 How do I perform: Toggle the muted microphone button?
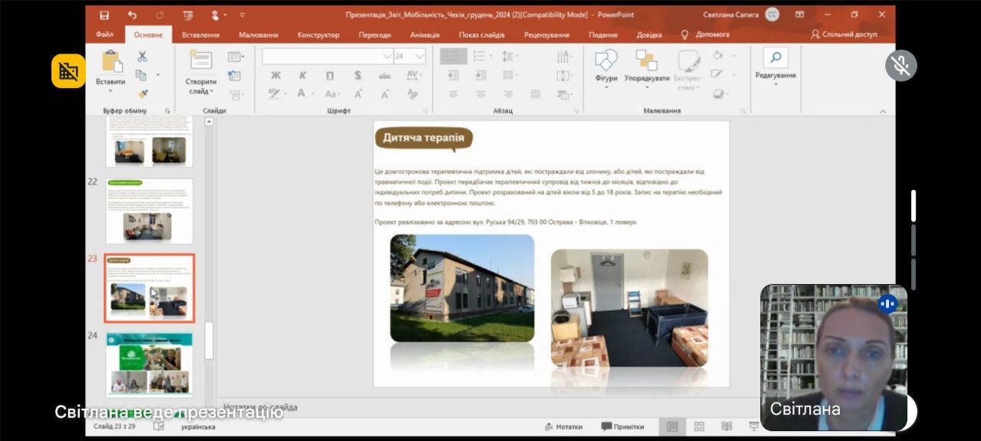coord(901,66)
